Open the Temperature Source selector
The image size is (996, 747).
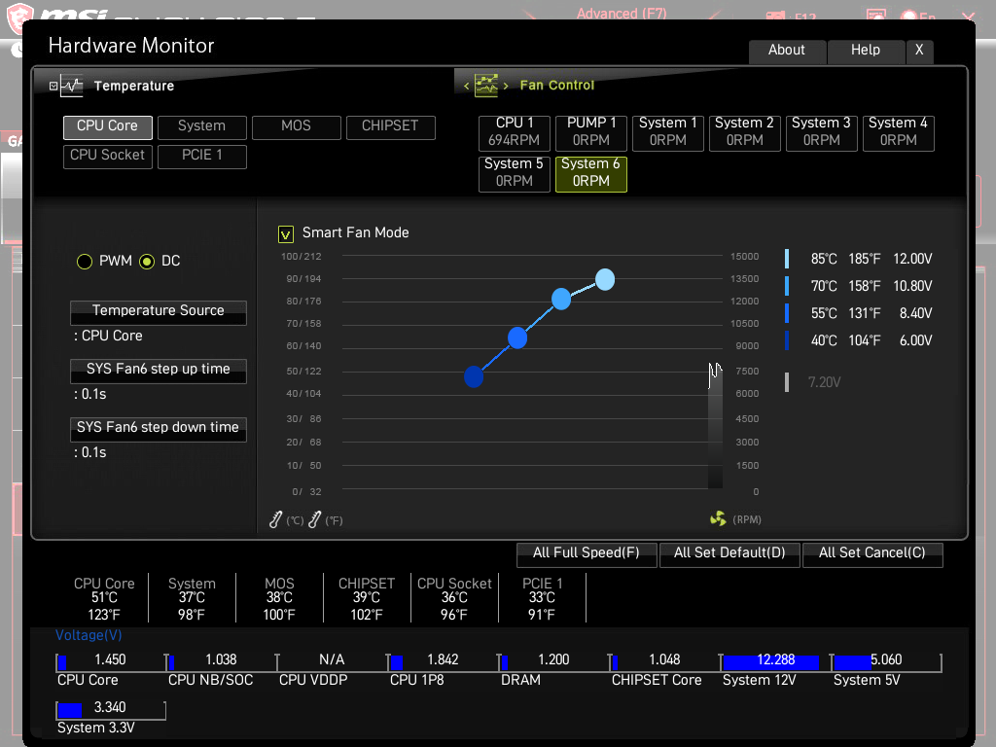(x=159, y=312)
